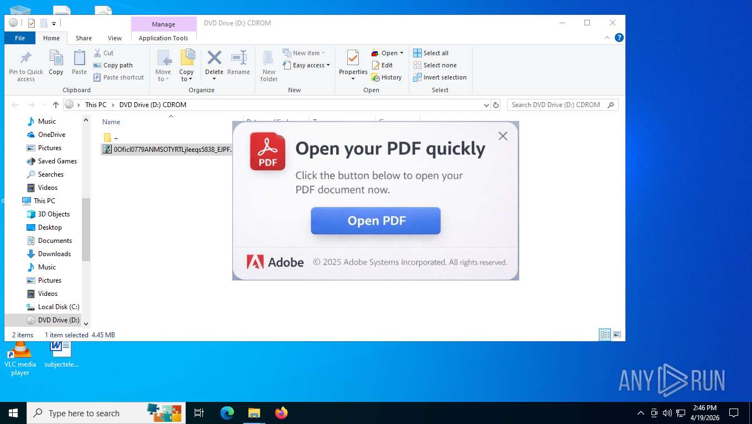Switch to the Share ribbon tab
Image resolution: width=752 pixels, height=424 pixels.
click(x=83, y=38)
